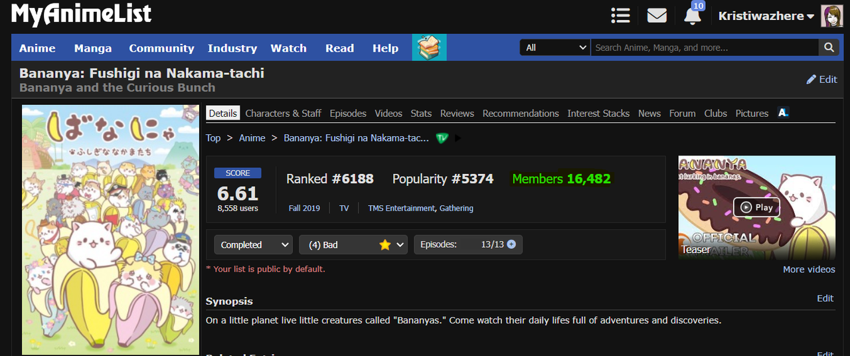
Task: Open the notifications bell icon
Action: point(693,16)
